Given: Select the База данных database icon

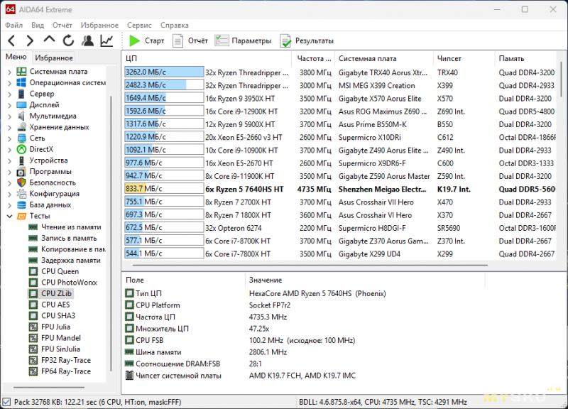Looking at the screenshot, I should coord(22,205).
